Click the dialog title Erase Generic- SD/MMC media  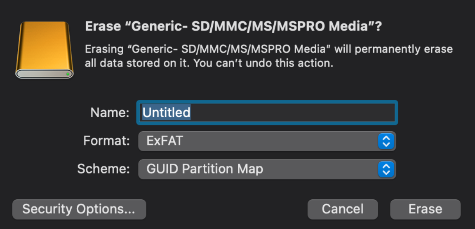pos(233,27)
